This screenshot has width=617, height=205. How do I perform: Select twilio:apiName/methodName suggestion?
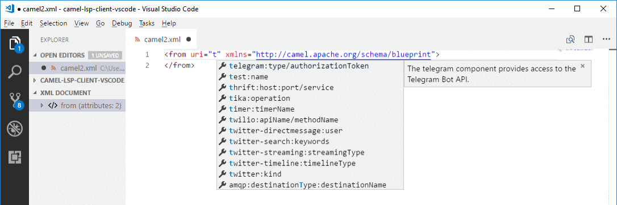310,120
